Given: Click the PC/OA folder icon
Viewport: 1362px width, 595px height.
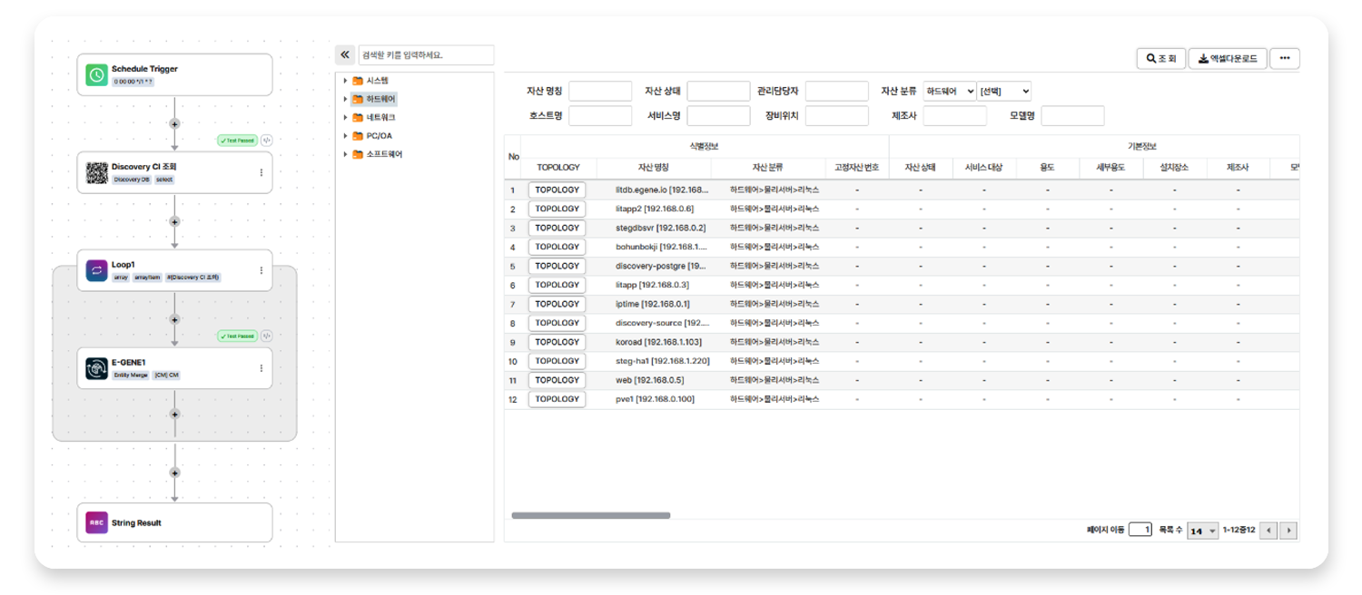Looking at the screenshot, I should (358, 136).
